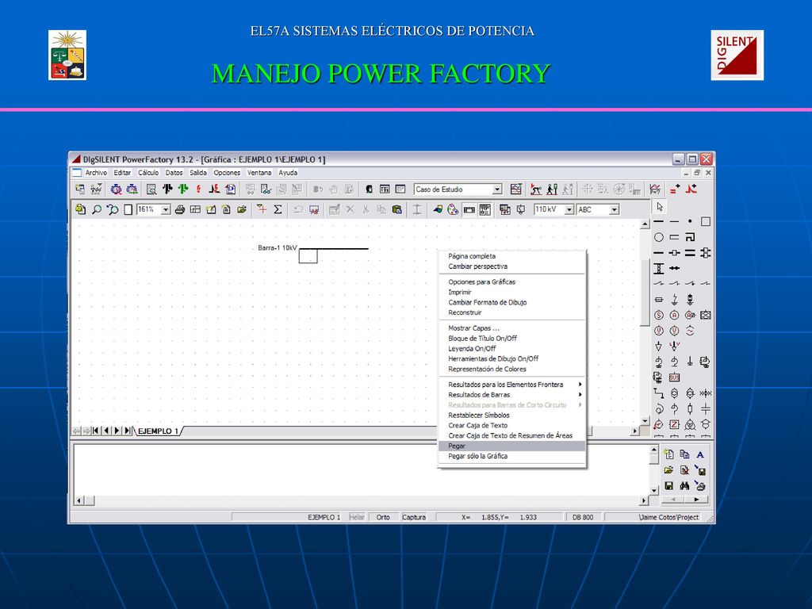Toggle Captura snap in status bar
The width and height of the screenshot is (812, 609).
point(414,517)
